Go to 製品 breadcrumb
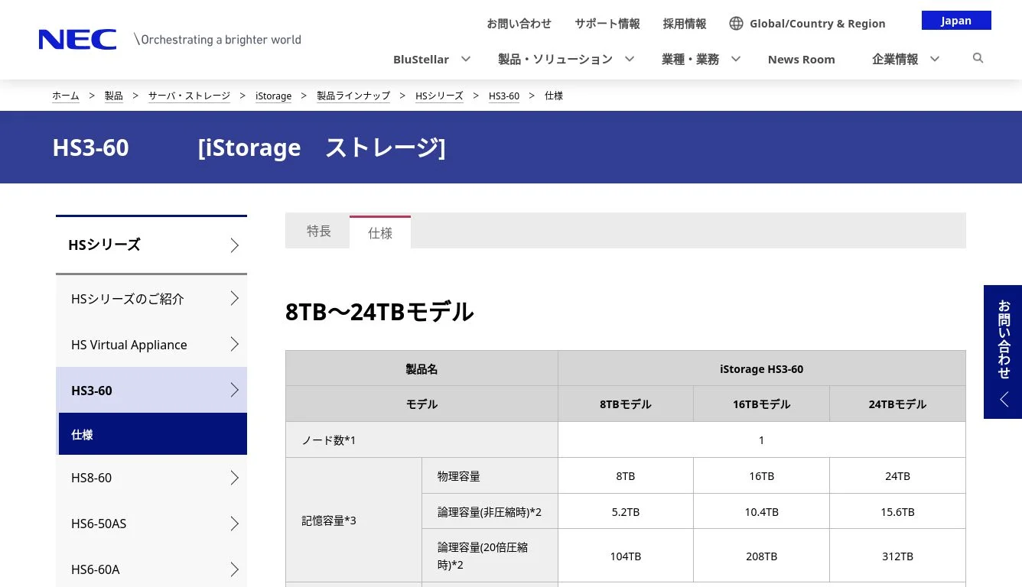 point(114,96)
